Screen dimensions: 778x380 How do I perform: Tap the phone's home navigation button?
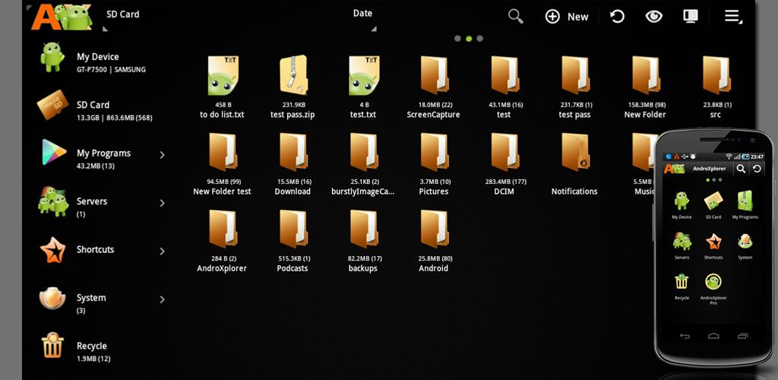(713, 336)
